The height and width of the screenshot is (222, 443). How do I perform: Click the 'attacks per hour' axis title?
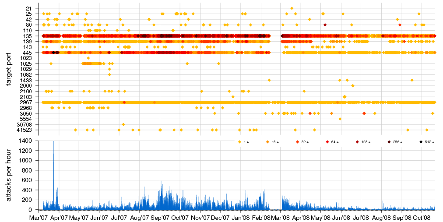[8, 175]
